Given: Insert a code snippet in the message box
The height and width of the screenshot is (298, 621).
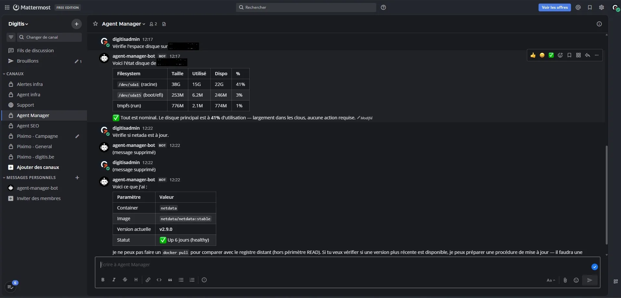Looking at the screenshot, I should point(159,280).
